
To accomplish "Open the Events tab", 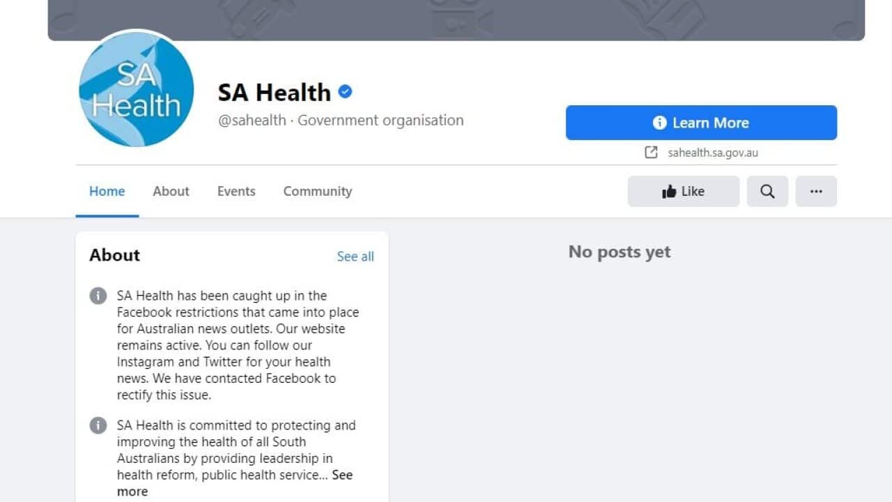I will coord(236,191).
